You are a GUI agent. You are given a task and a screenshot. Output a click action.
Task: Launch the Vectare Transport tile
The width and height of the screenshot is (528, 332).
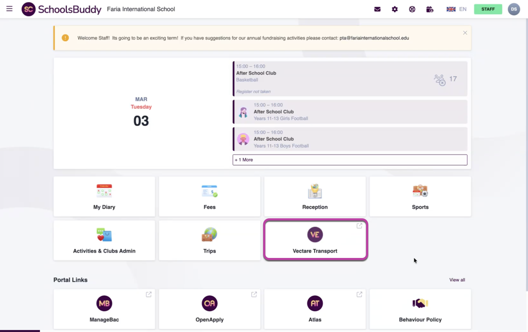[315, 240]
